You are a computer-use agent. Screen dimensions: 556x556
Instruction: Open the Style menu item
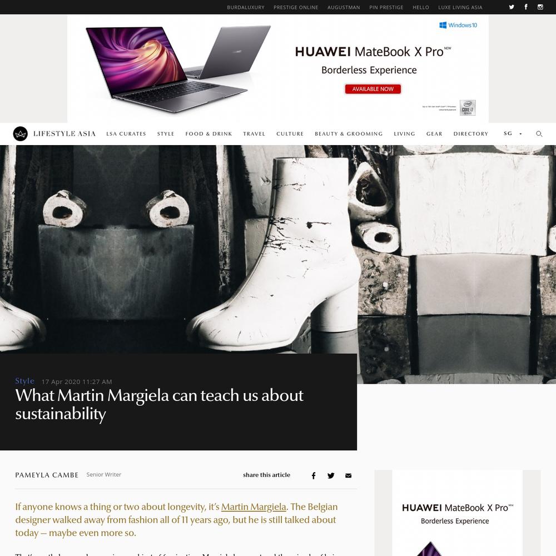point(166,133)
